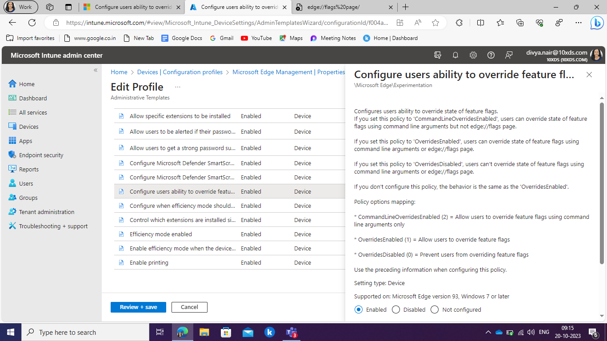Open the divya.nair account menu
Image resolution: width=607 pixels, height=341 pixels.
tap(564, 55)
